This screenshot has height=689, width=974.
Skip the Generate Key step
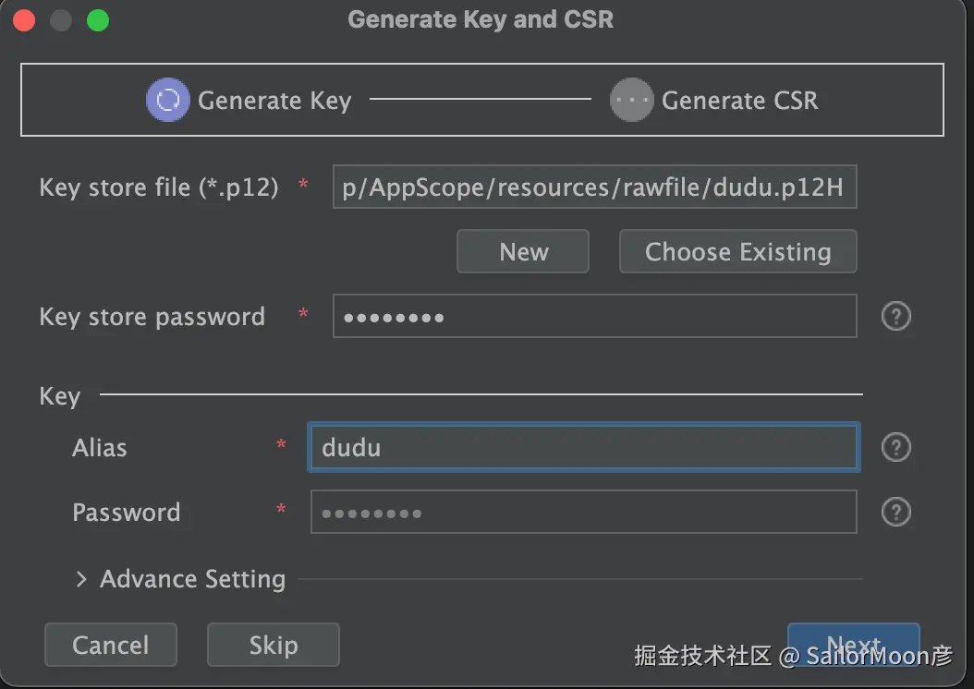(x=273, y=645)
